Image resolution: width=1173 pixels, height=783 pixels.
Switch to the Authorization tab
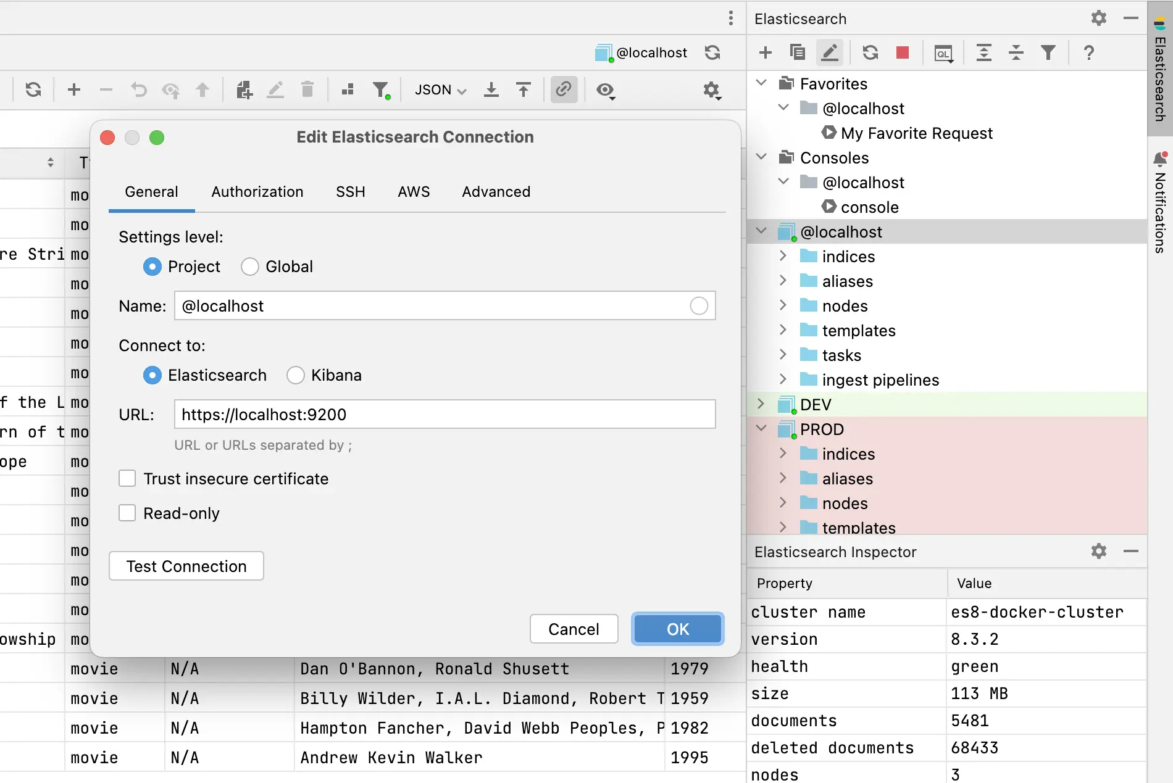pyautogui.click(x=257, y=192)
